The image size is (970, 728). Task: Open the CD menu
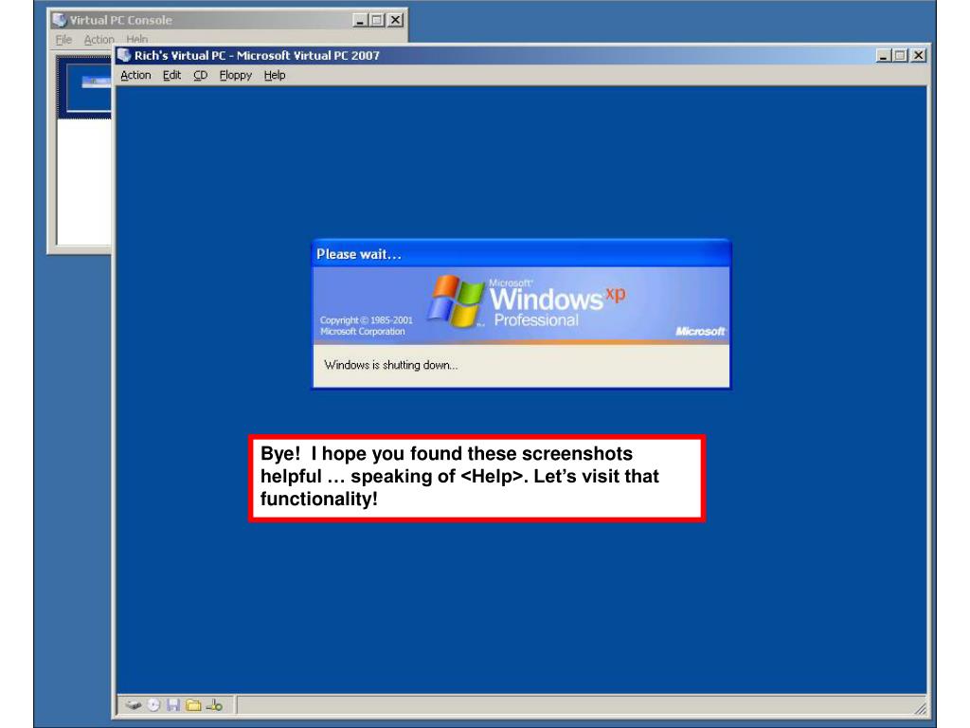(x=201, y=76)
